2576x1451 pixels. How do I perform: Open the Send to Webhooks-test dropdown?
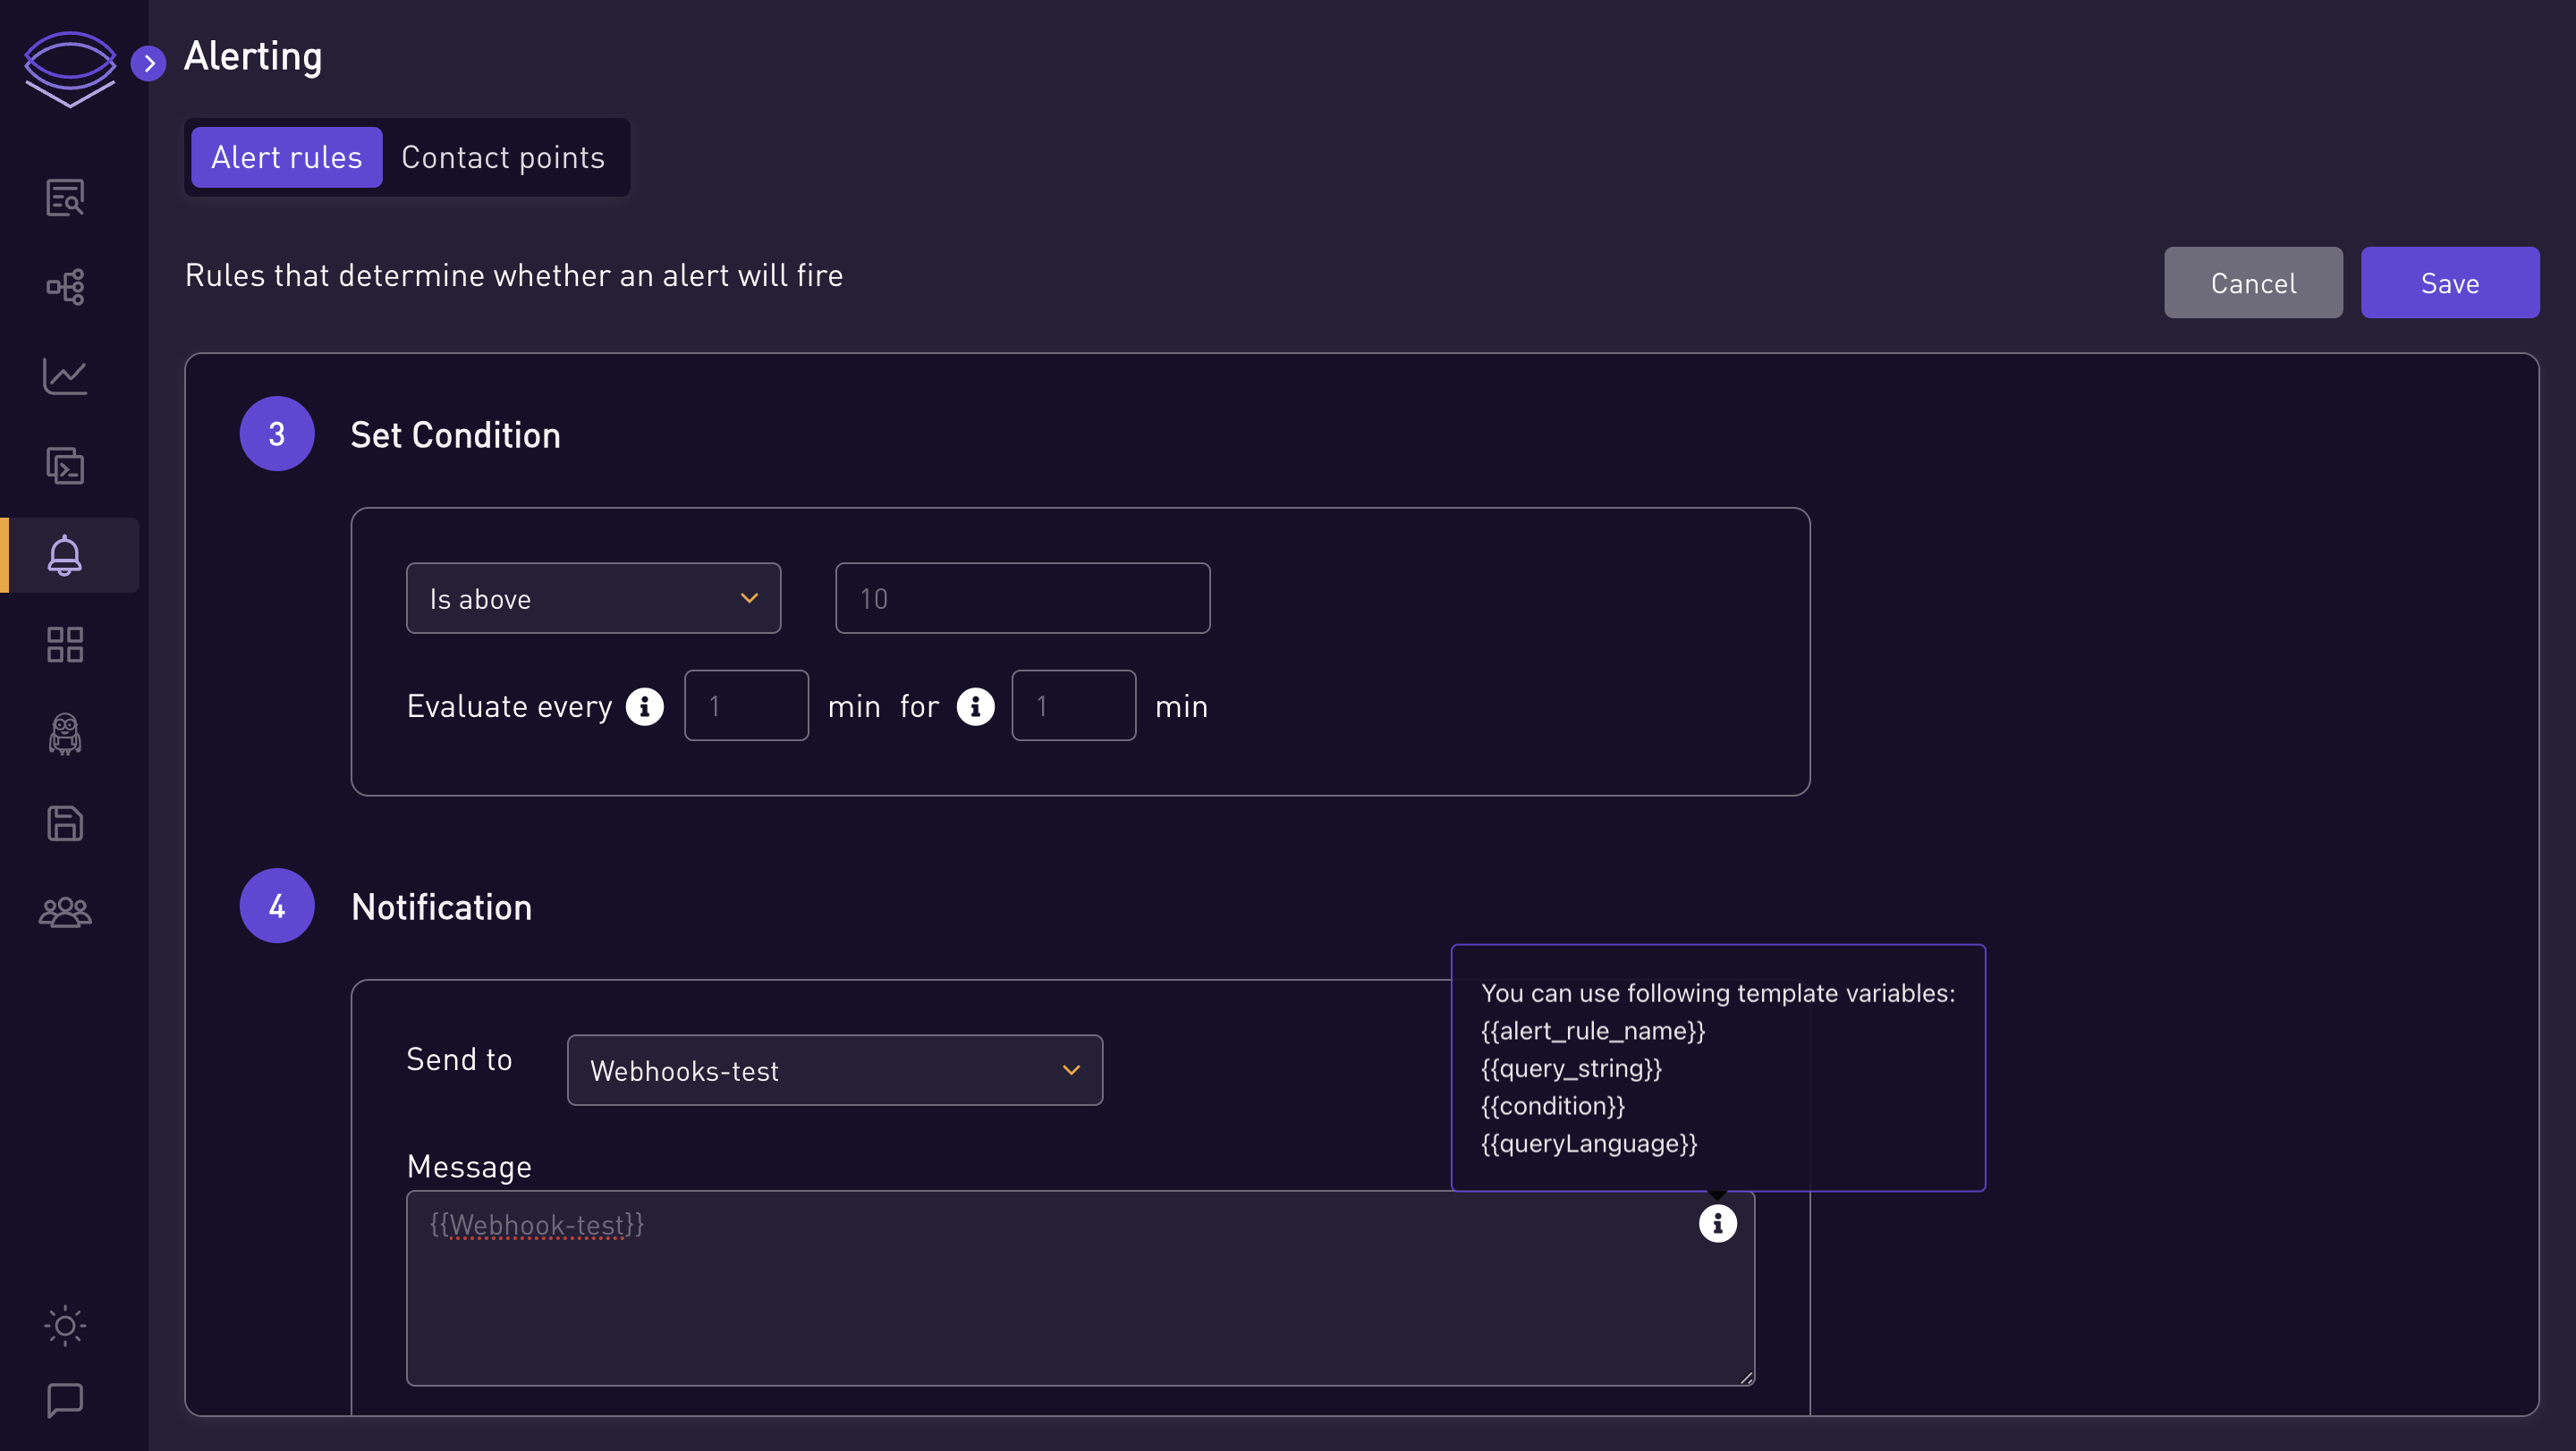[835, 1070]
